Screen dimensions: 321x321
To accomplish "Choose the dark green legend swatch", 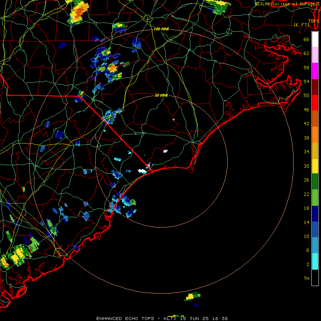I will (315, 182).
